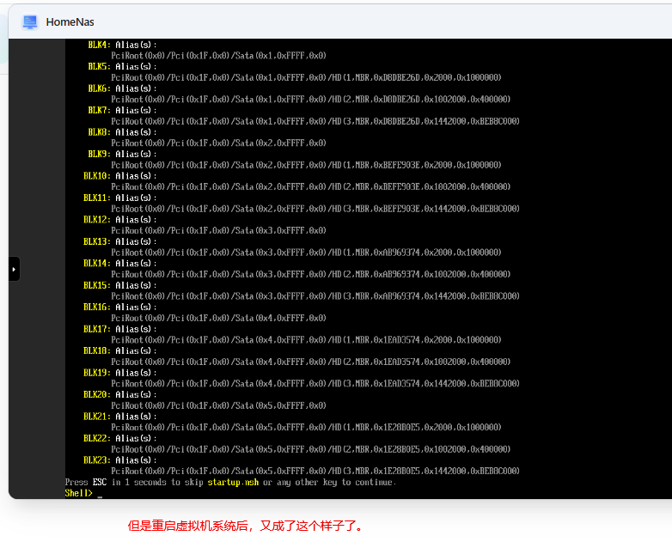Click the ESC keyword in the prompt line
672x560 pixels.
tap(99, 482)
